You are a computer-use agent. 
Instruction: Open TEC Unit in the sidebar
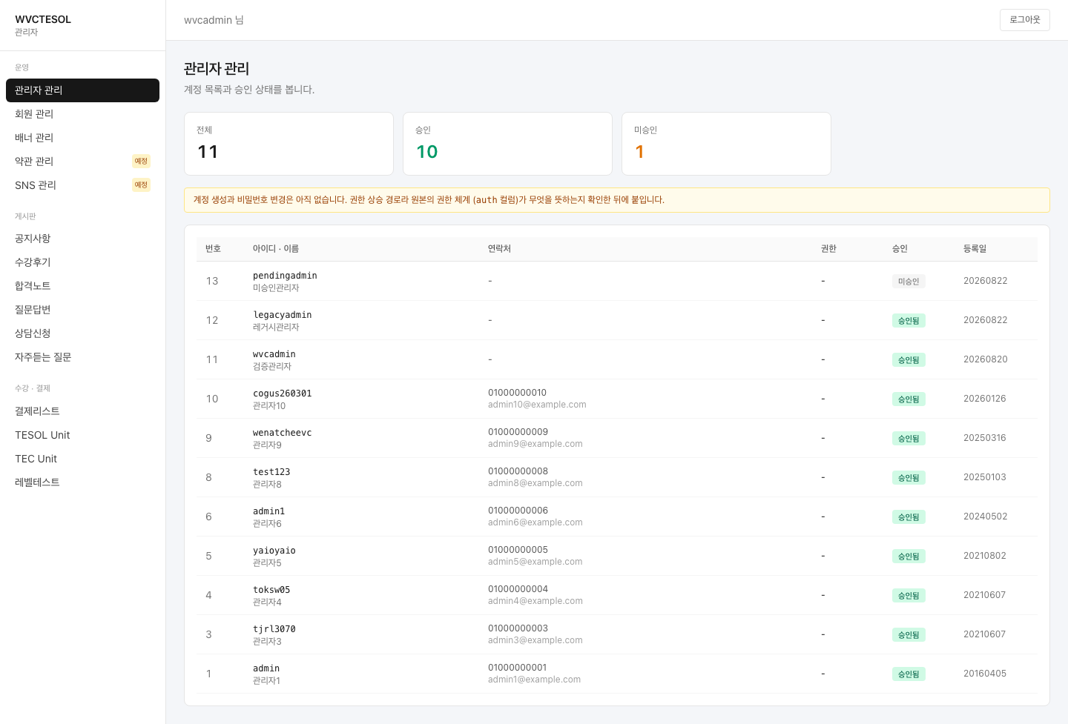click(x=82, y=459)
